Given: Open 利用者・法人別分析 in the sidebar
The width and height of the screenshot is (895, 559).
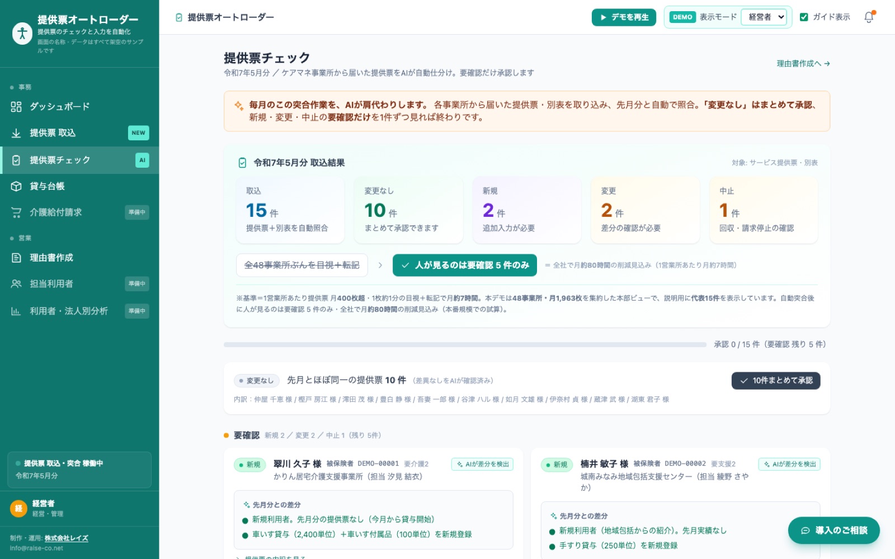Looking at the screenshot, I should (x=79, y=311).
